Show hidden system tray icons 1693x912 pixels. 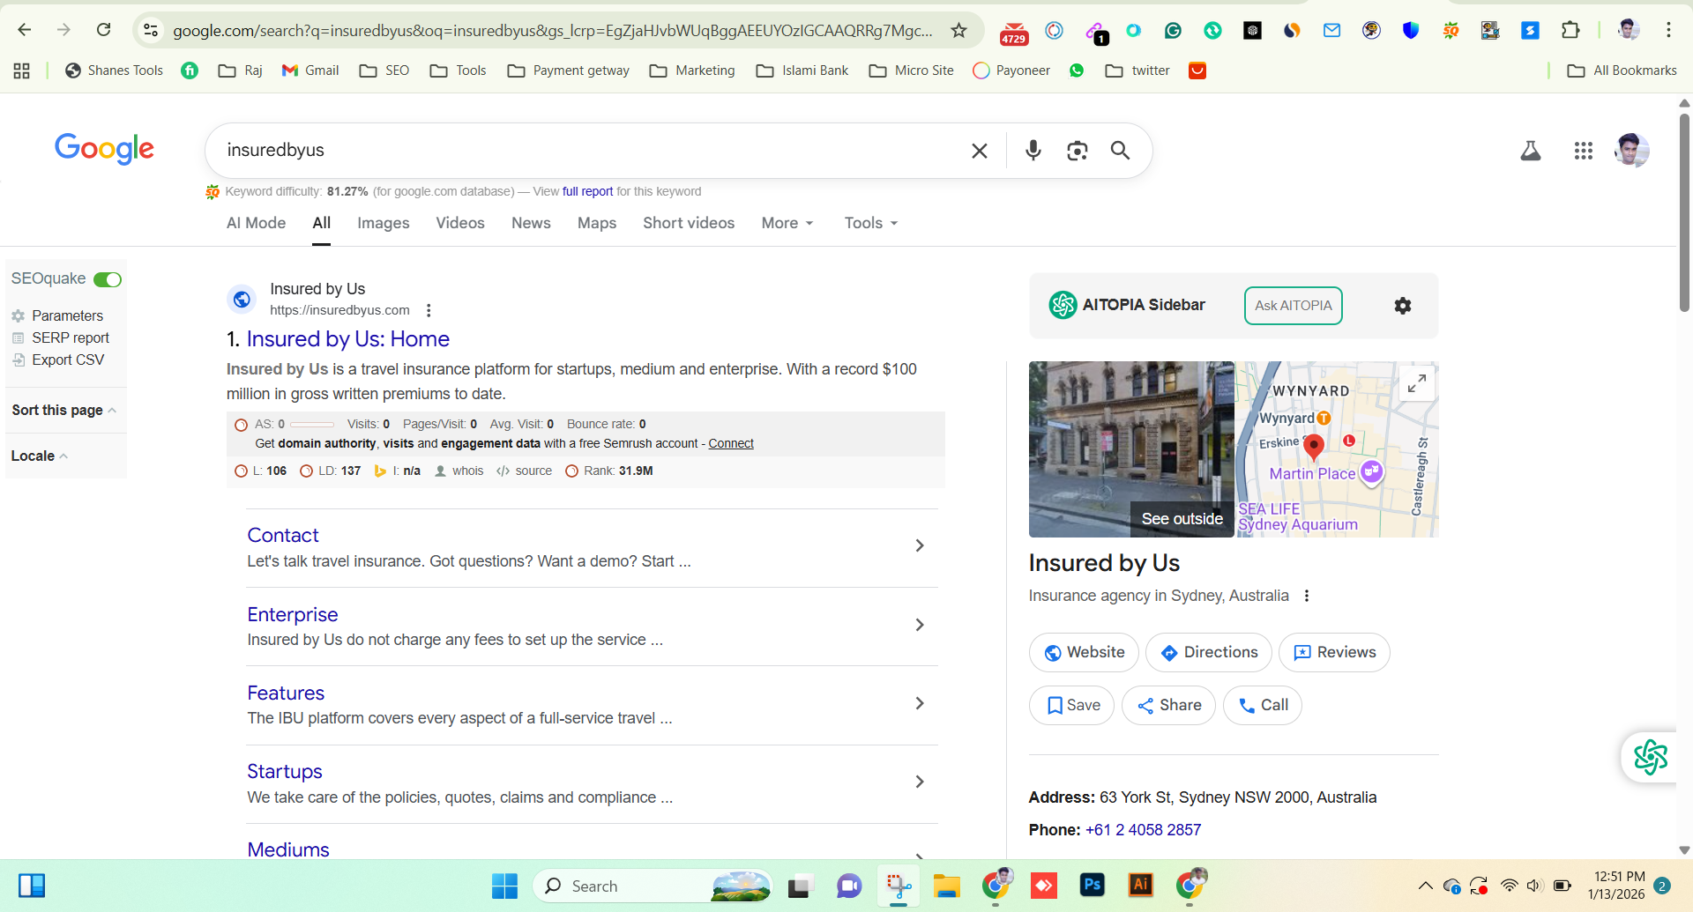coord(1425,886)
